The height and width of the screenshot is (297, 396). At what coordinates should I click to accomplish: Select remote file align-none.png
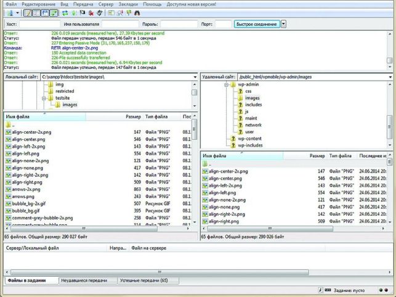pos(224,207)
